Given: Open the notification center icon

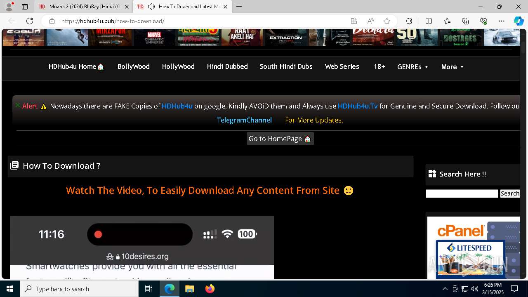Looking at the screenshot, I should (514, 289).
